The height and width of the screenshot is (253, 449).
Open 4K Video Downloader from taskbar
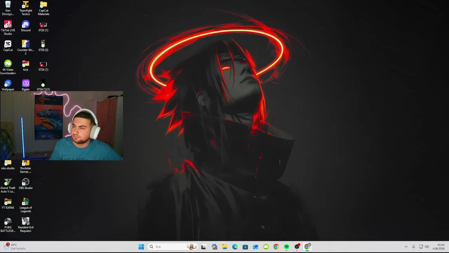[266, 247]
